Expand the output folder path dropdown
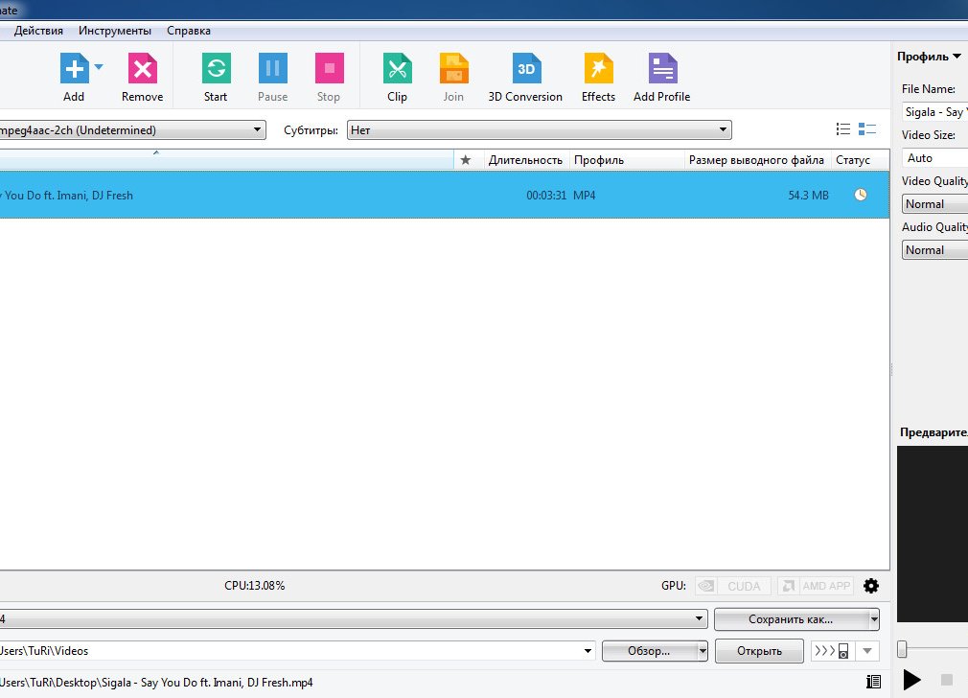968x698 pixels. [x=588, y=650]
